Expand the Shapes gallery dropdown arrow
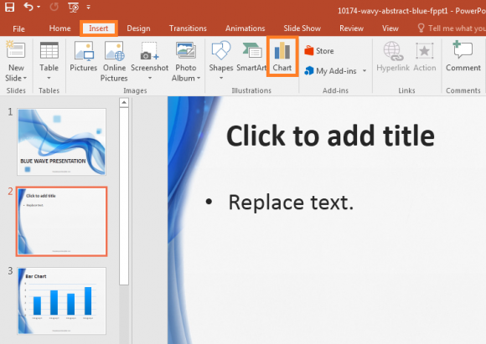This screenshot has width=486, height=344. [x=221, y=78]
